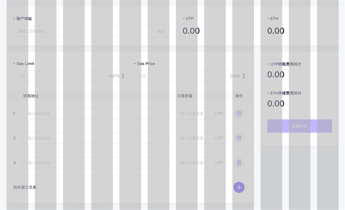Click transaction amount field in row 2
Screen dimensions: 345x210
201,138
